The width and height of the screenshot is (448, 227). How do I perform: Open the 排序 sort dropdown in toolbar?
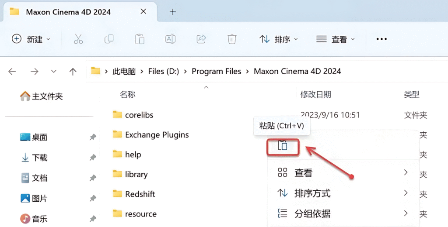click(278, 39)
